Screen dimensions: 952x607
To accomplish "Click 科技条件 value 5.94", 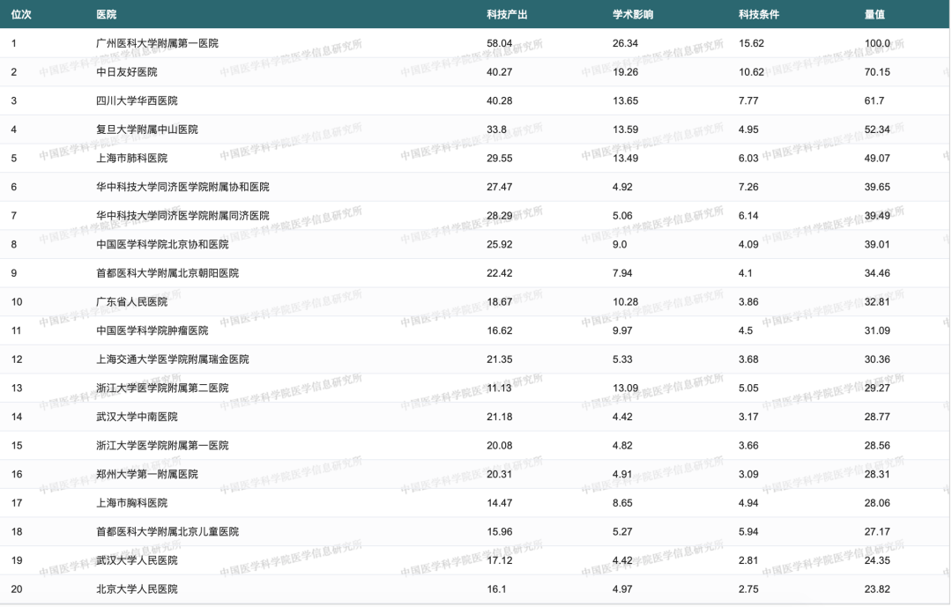I will 748,532.
